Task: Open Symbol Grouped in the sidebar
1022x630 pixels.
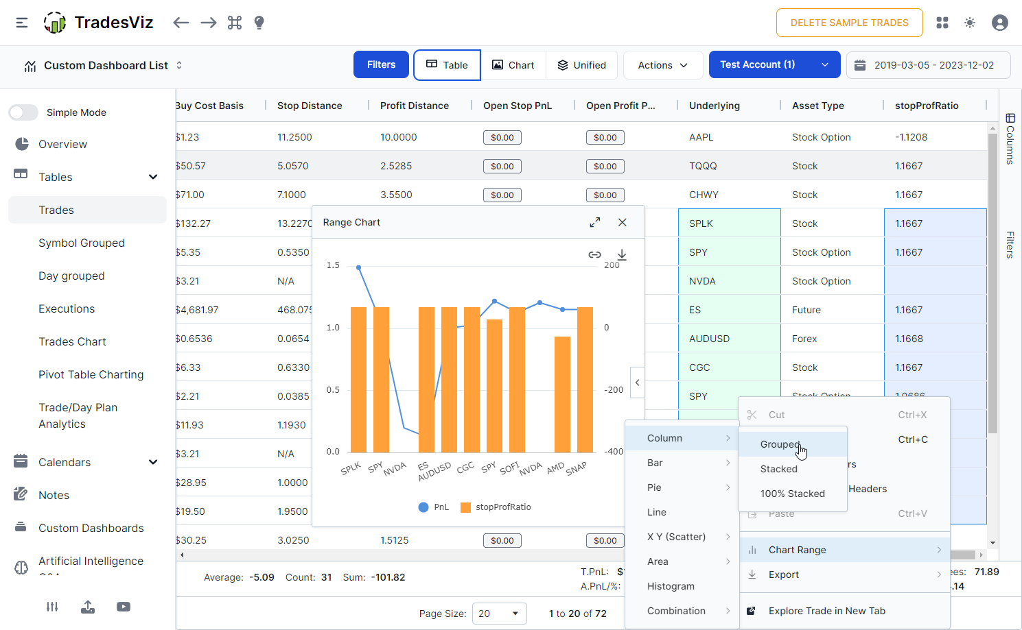Action: [87, 243]
